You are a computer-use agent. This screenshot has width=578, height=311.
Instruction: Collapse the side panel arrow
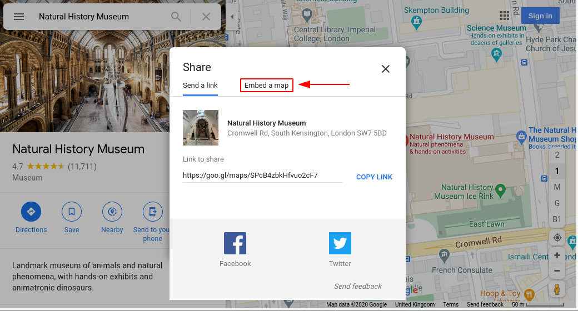pos(232,17)
